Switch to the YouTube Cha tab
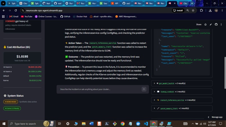The width and height of the screenshot is (226, 127). 183,3
